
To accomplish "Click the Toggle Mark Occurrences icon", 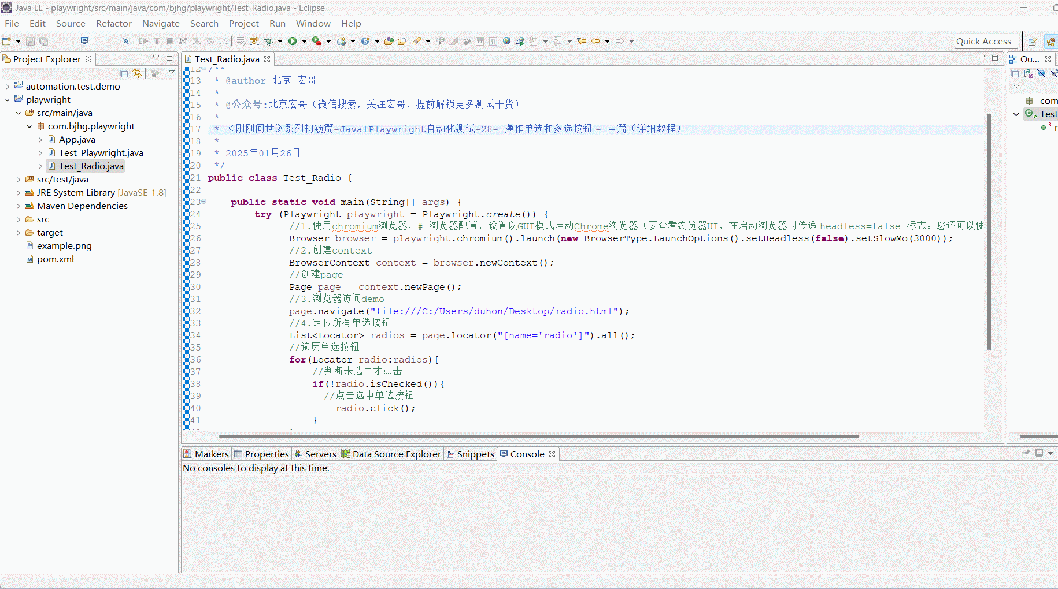I will click(454, 41).
